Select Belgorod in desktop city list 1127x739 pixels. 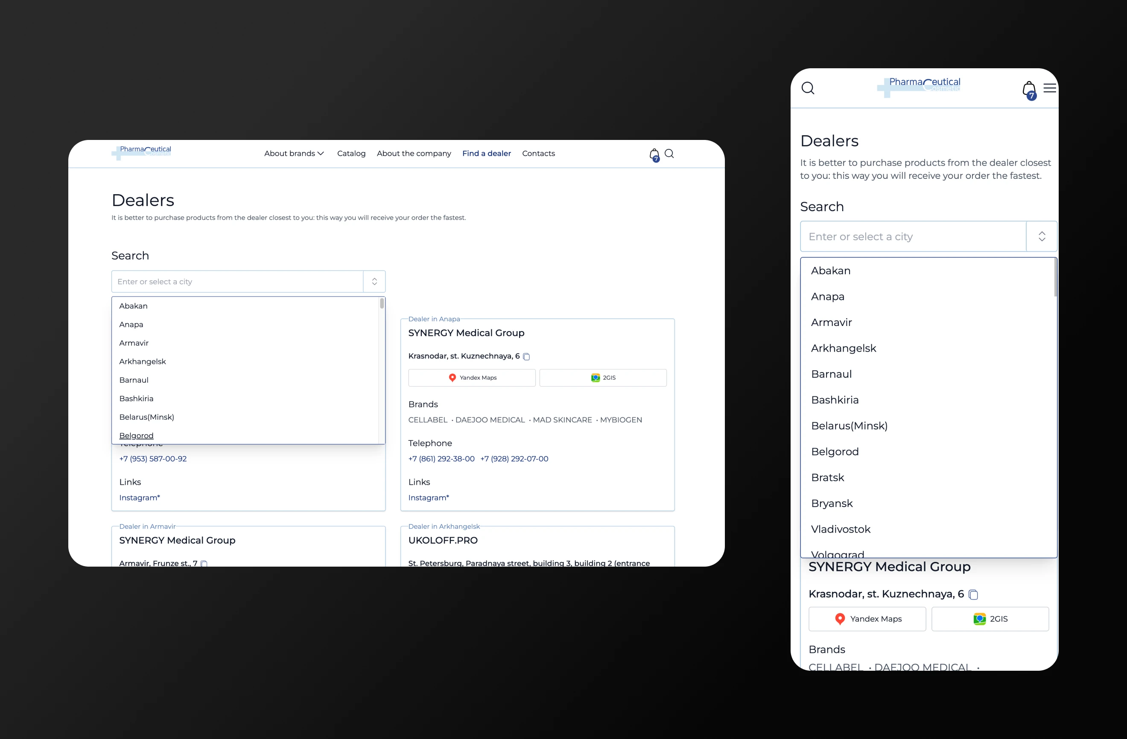click(x=245, y=436)
